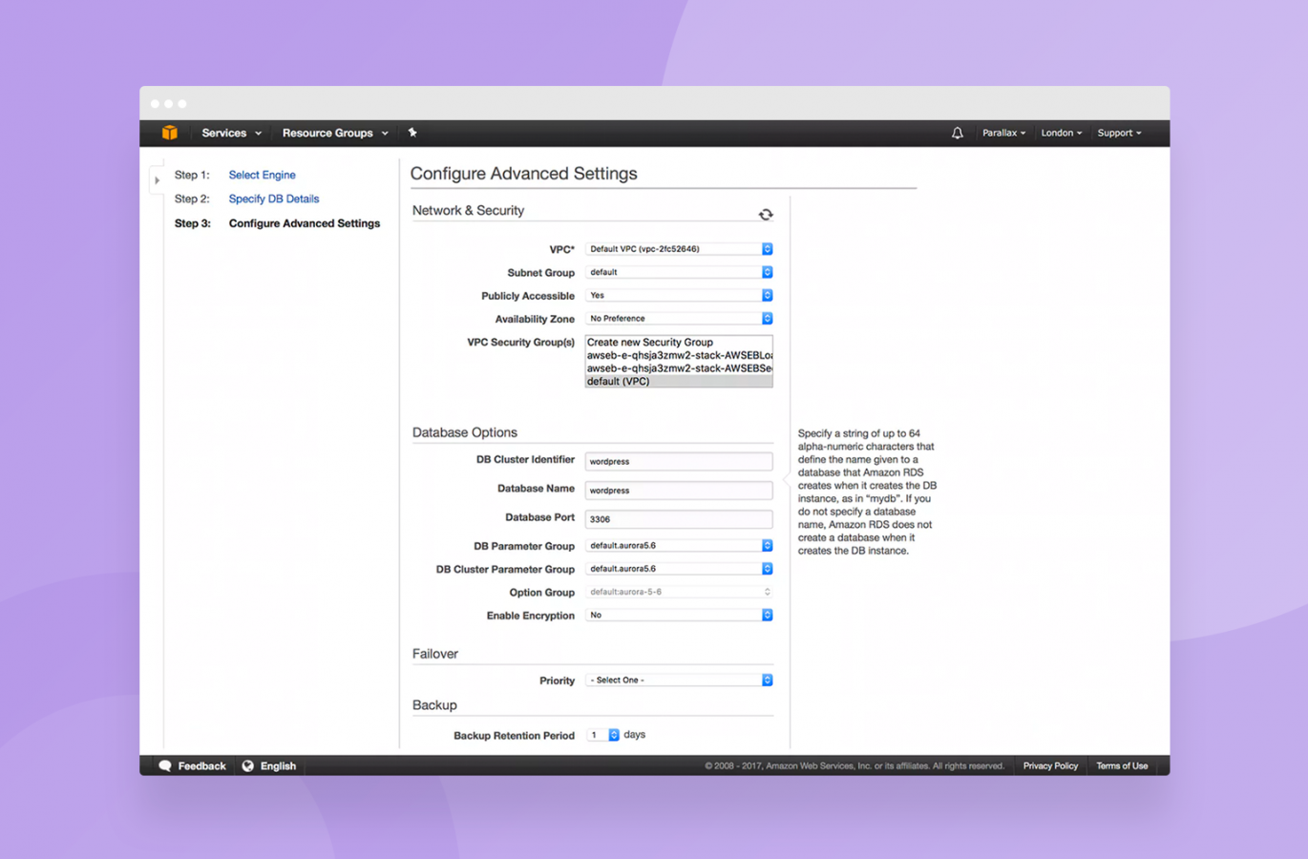
Task: Click the Database Options section heading
Action: [x=465, y=432]
